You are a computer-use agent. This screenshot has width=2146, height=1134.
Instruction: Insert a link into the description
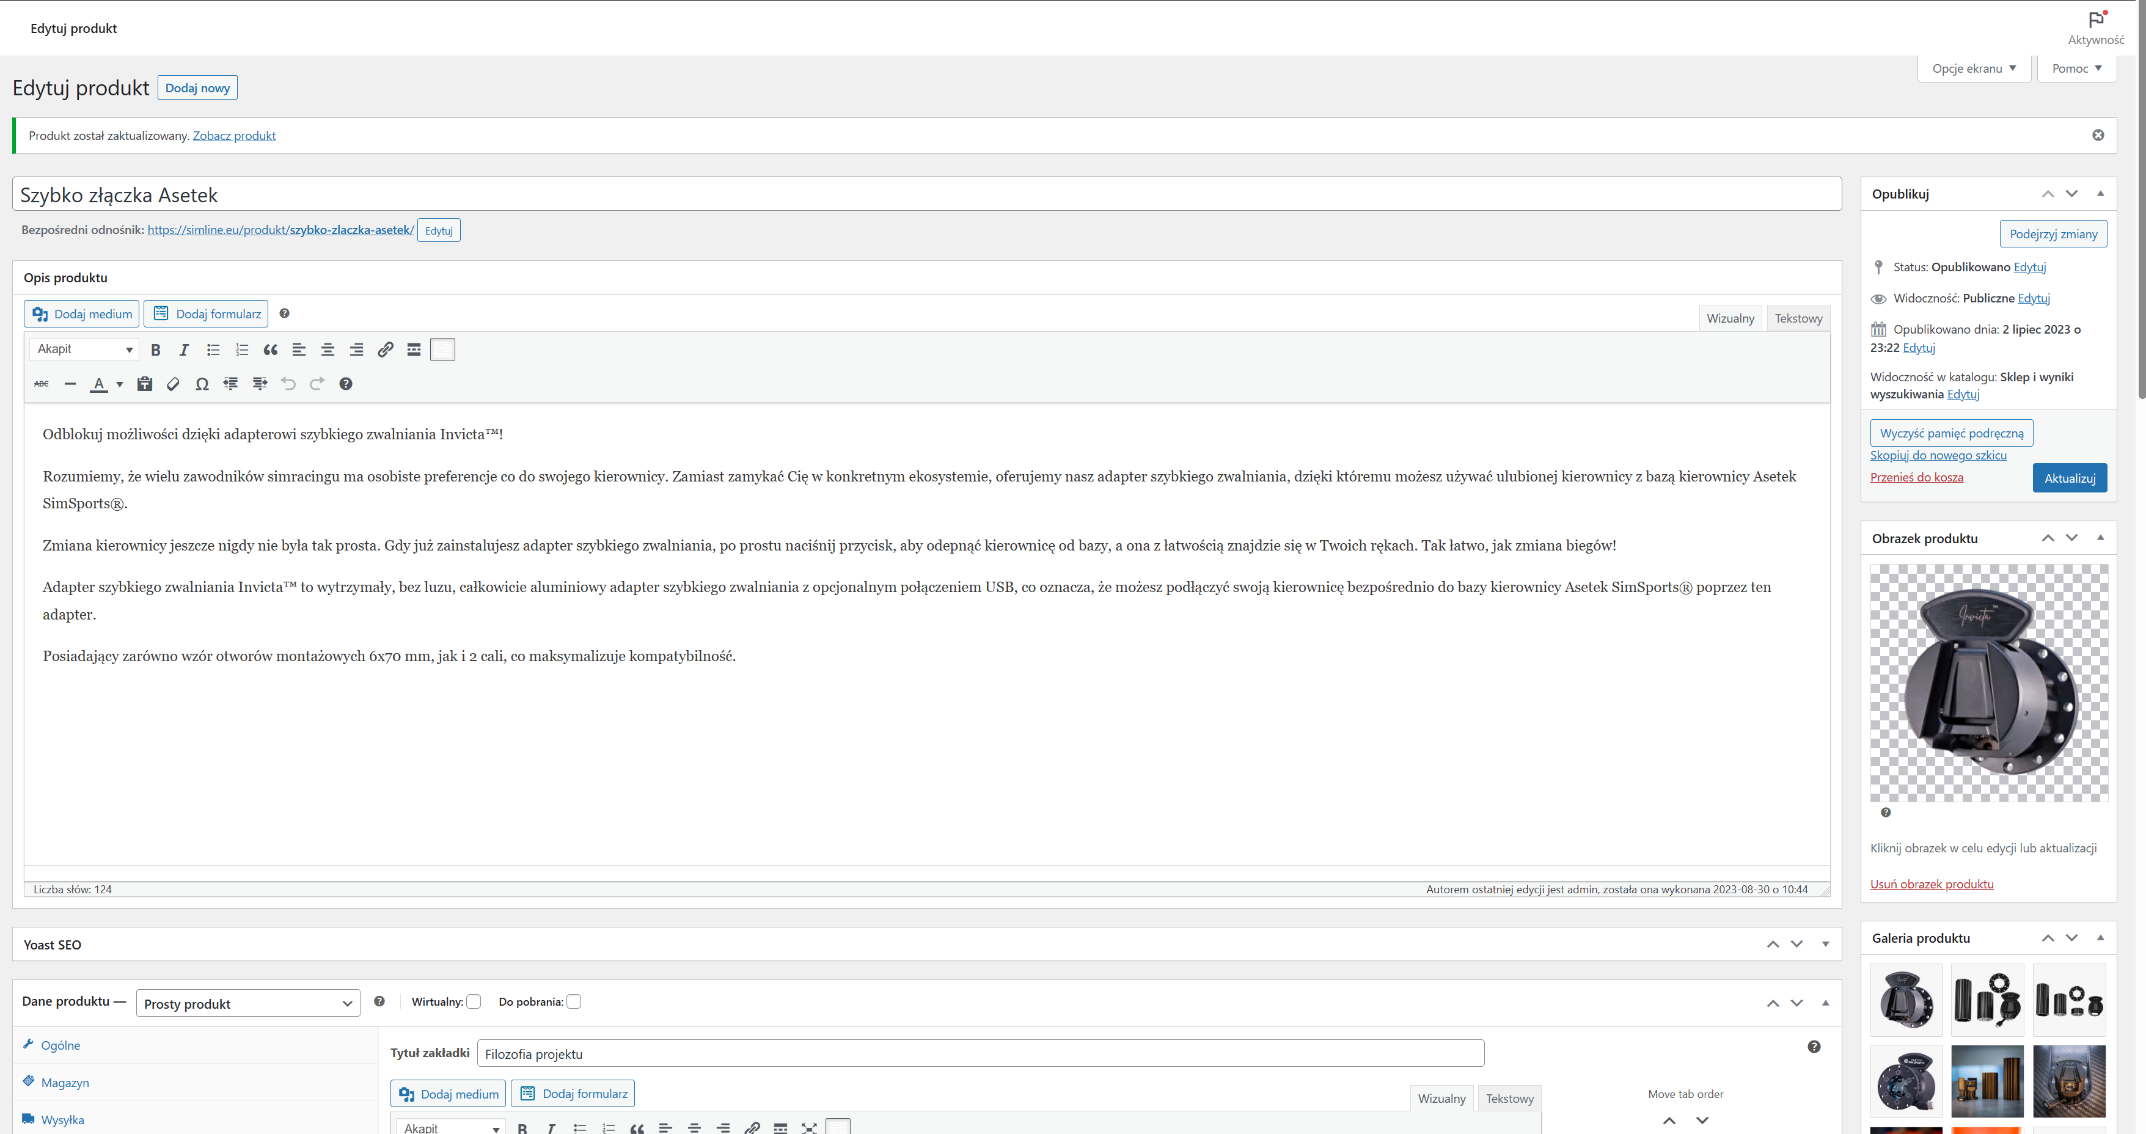385,349
